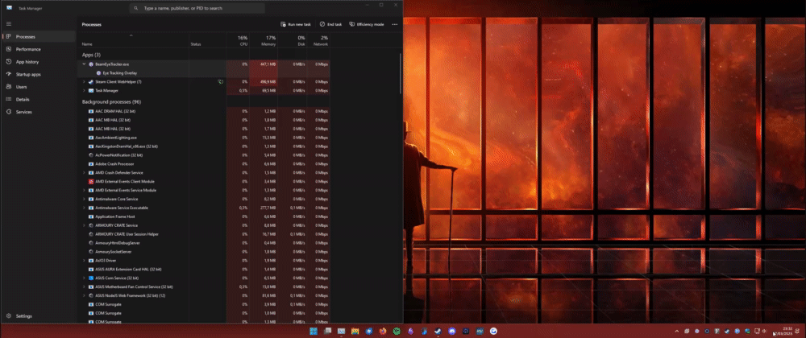Viewport: 806px width, 338px height.
Task: Open the more options ellipsis menu
Action: pyautogui.click(x=395, y=24)
